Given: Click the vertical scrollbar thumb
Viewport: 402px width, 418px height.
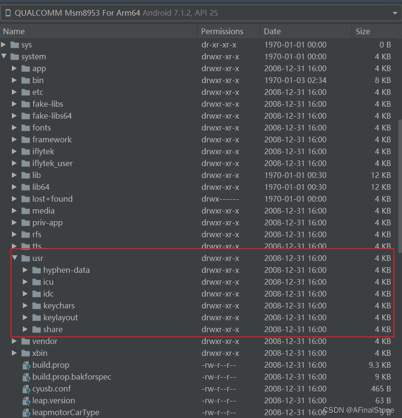Looking at the screenshot, I should (x=400, y=186).
